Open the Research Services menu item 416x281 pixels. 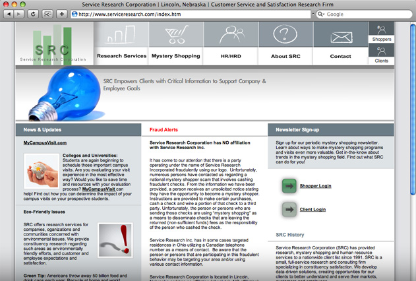(121, 56)
